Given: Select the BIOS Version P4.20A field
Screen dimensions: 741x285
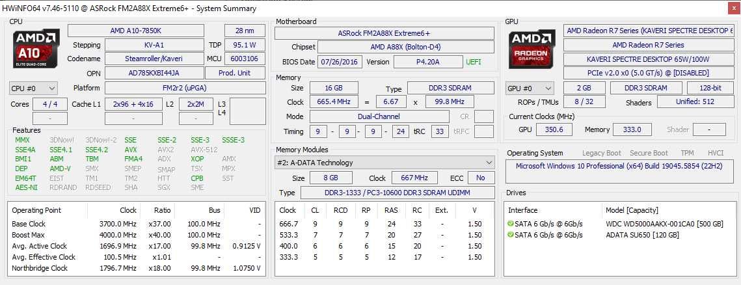Looking at the screenshot, I should [x=428, y=61].
